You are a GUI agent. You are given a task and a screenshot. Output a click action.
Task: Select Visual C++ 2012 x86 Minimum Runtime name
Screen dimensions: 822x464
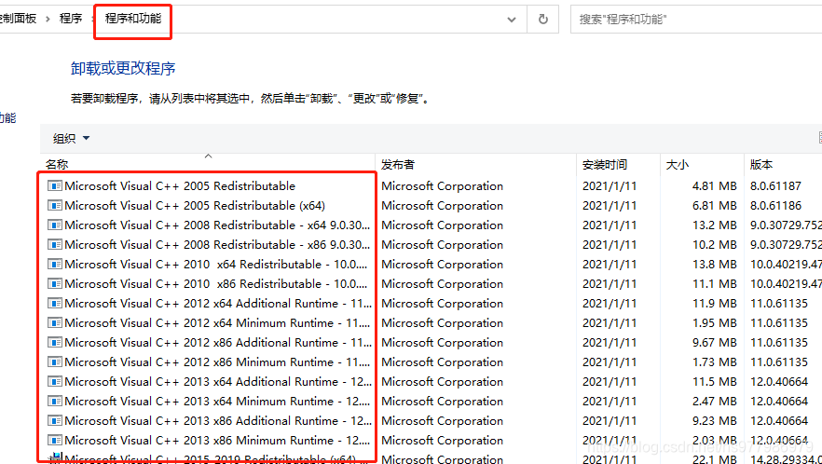pyautogui.click(x=217, y=362)
